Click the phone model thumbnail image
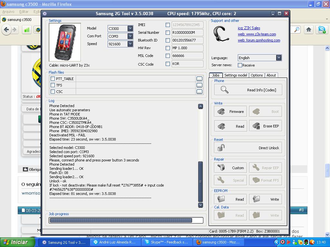The image size is (330, 247). point(65,42)
